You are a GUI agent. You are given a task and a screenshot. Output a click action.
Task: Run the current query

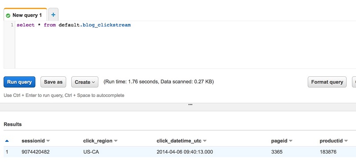pos(19,82)
